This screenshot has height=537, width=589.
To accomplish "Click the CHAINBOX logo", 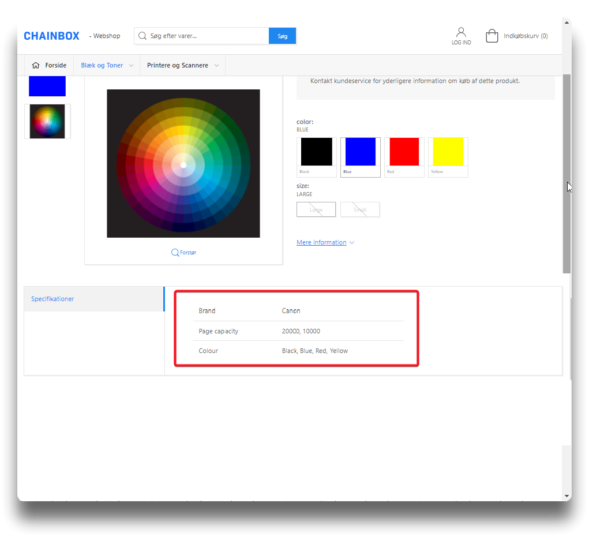I will coord(51,36).
